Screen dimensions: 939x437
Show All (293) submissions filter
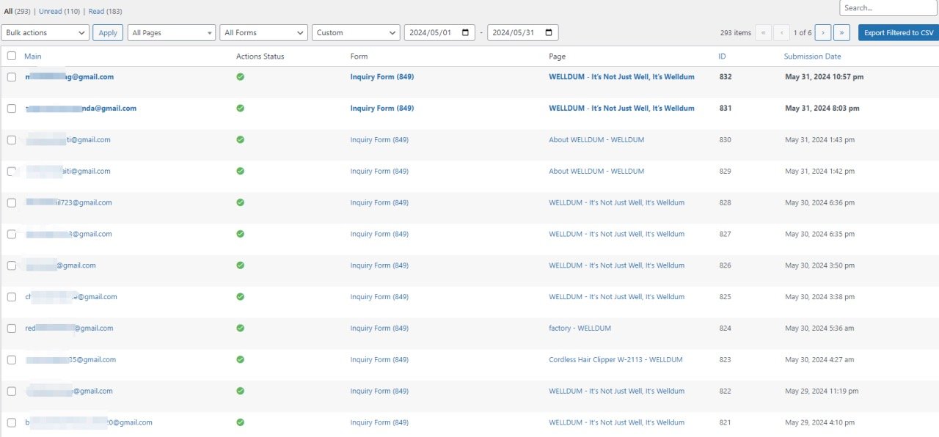point(17,11)
